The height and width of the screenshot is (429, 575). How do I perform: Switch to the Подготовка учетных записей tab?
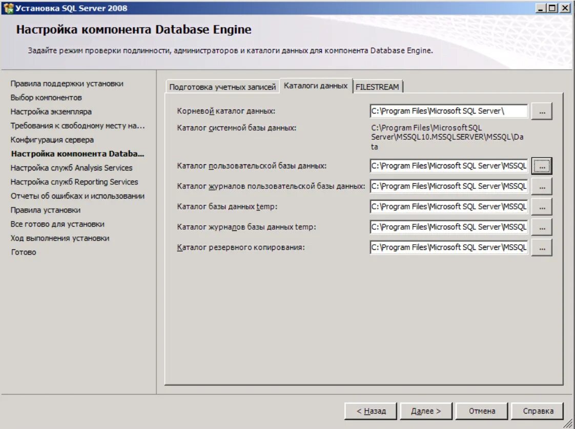pyautogui.click(x=222, y=87)
